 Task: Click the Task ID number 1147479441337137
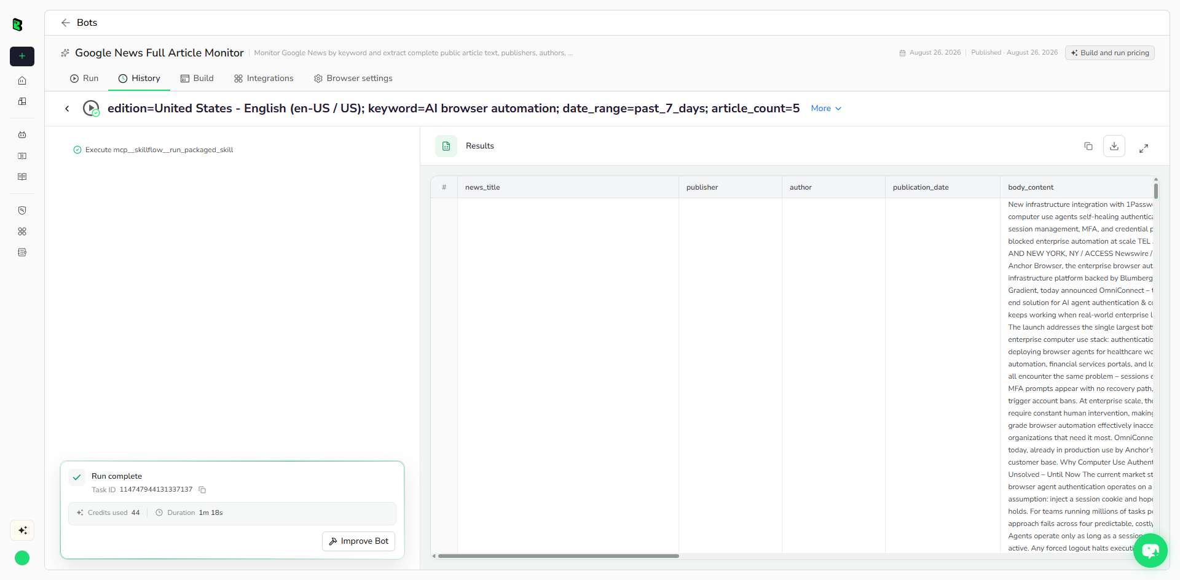[156, 490]
